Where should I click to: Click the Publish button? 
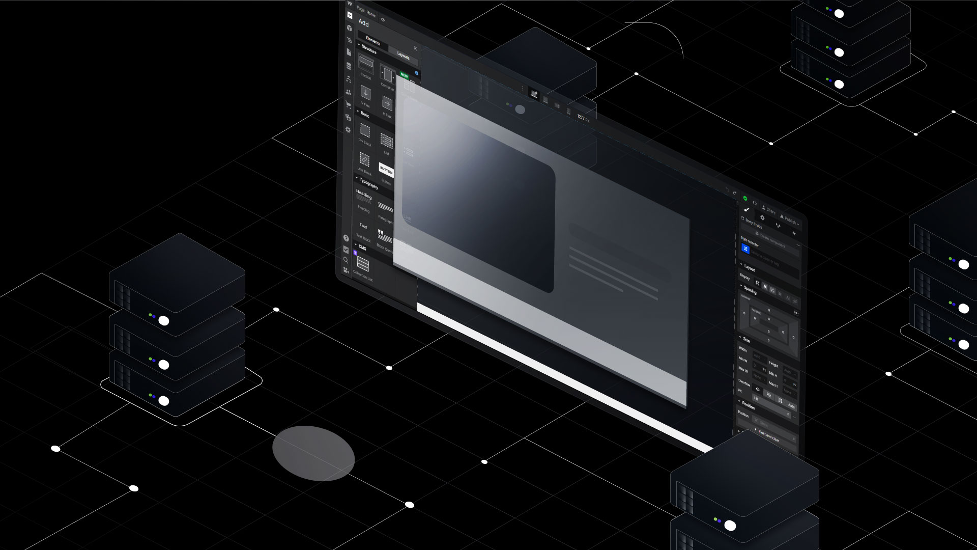(789, 220)
